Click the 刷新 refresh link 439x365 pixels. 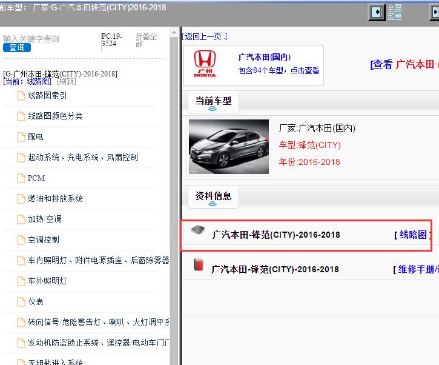click(x=67, y=81)
